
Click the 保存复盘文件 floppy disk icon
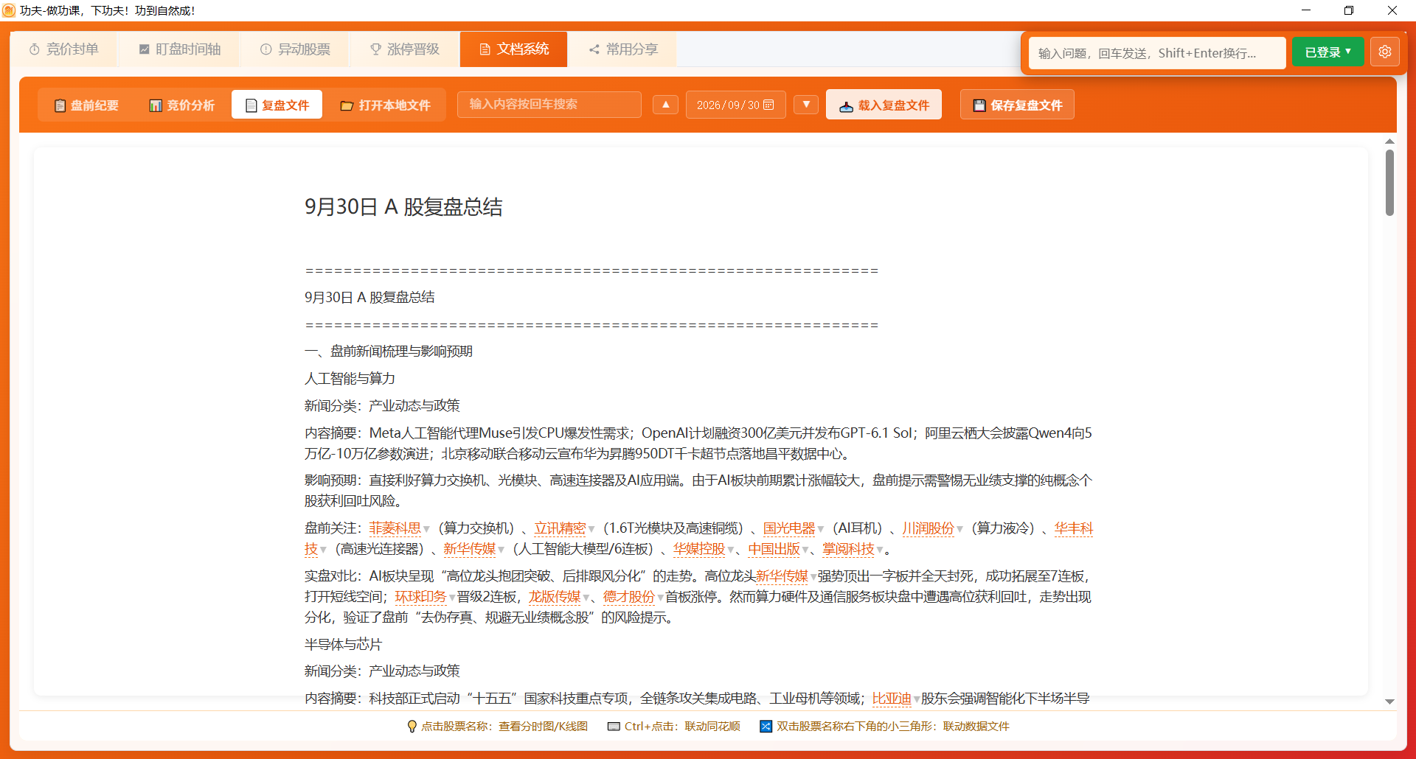[979, 105]
